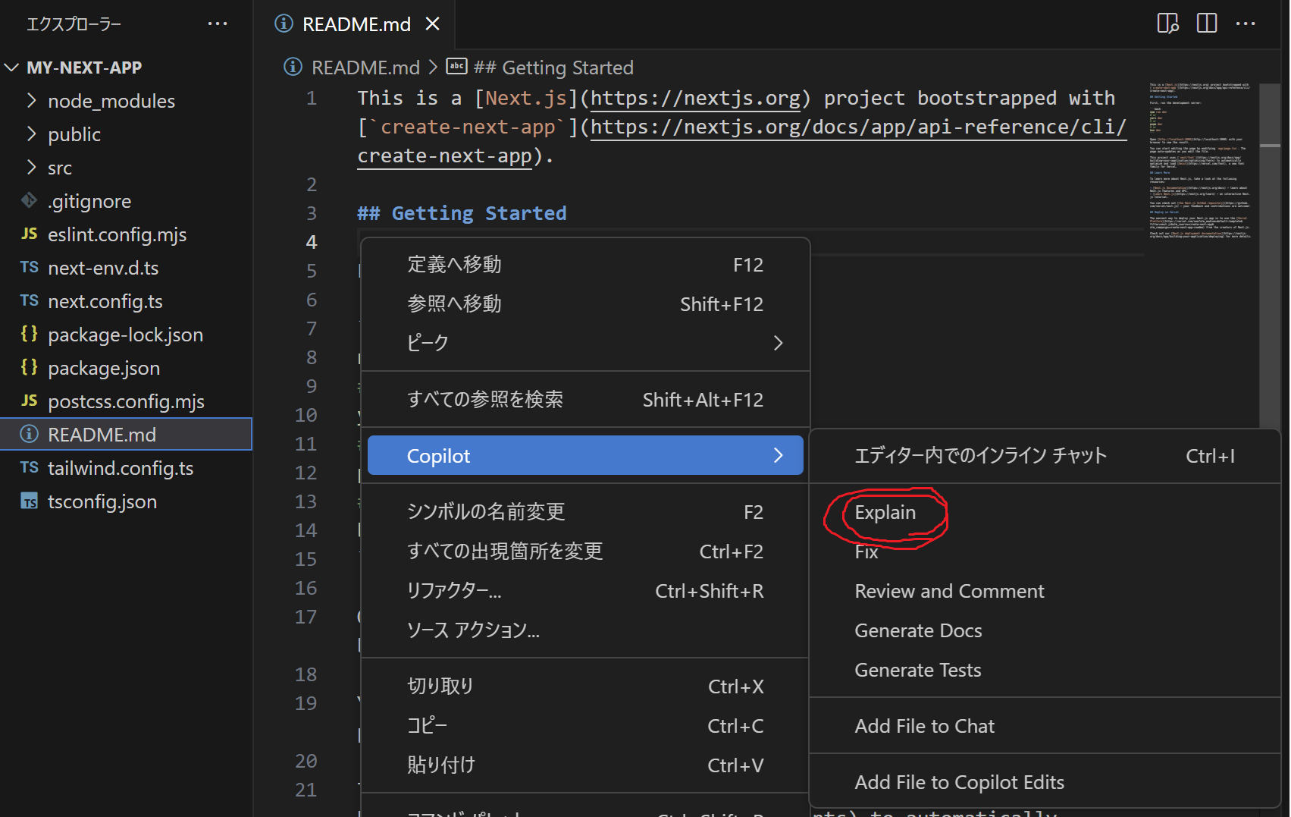
Task: Expand the public folder
Action: (31, 134)
